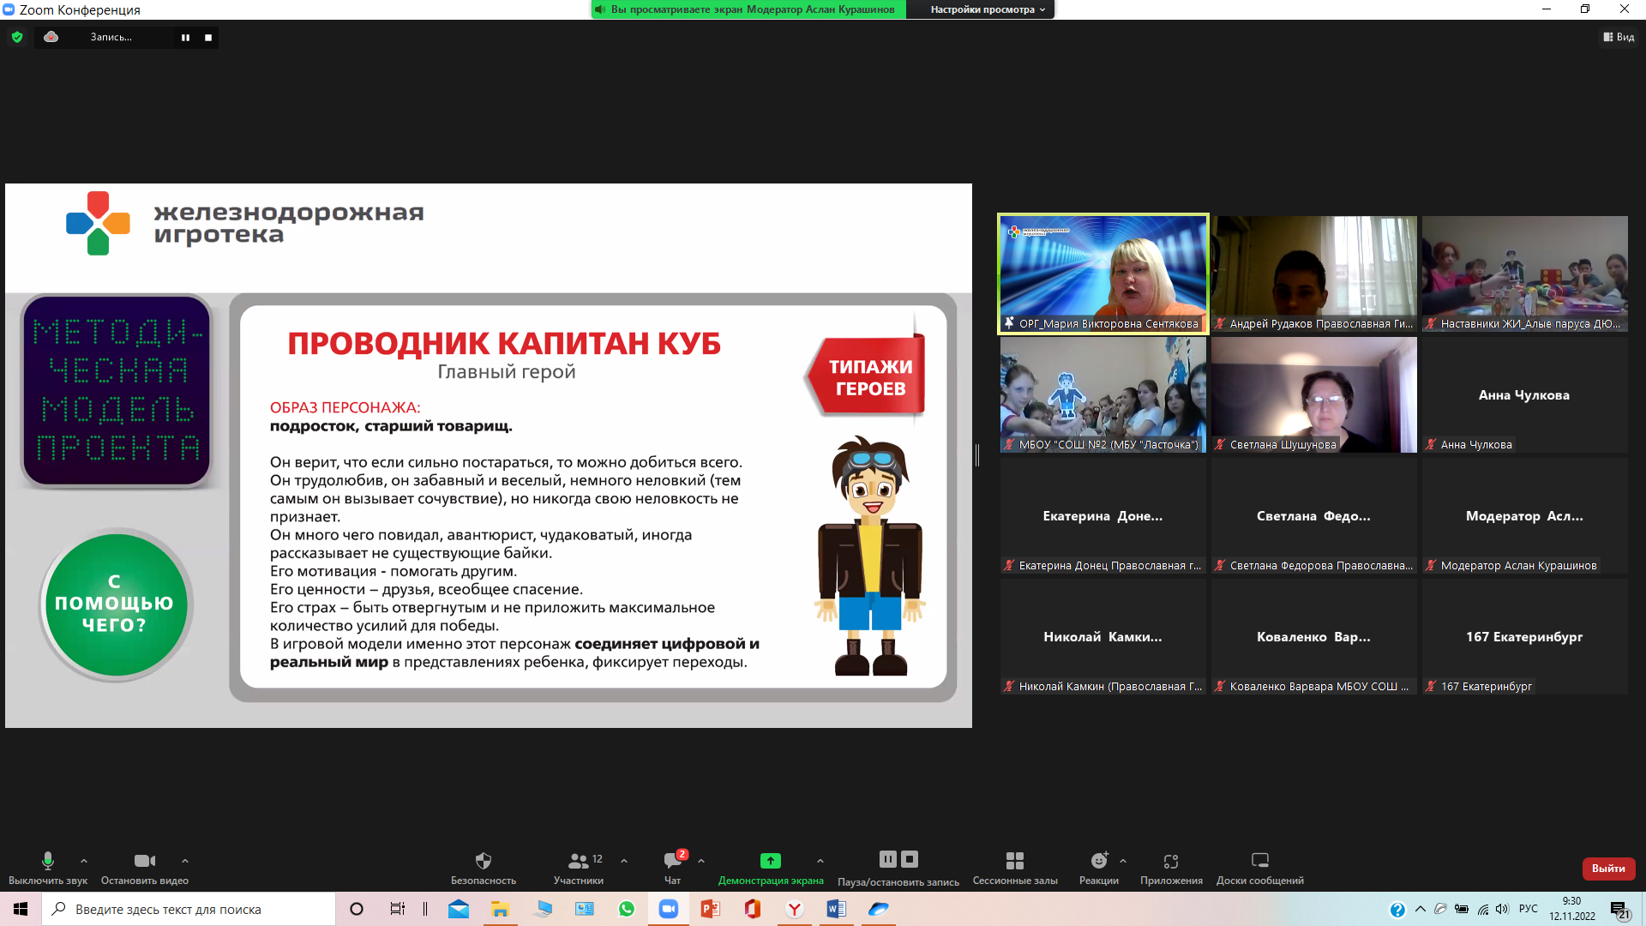Click encryption green shield icon
The height and width of the screenshot is (926, 1646).
tap(17, 37)
